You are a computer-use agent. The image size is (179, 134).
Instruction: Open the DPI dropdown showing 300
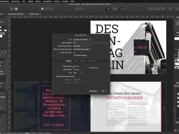click(x=78, y=73)
